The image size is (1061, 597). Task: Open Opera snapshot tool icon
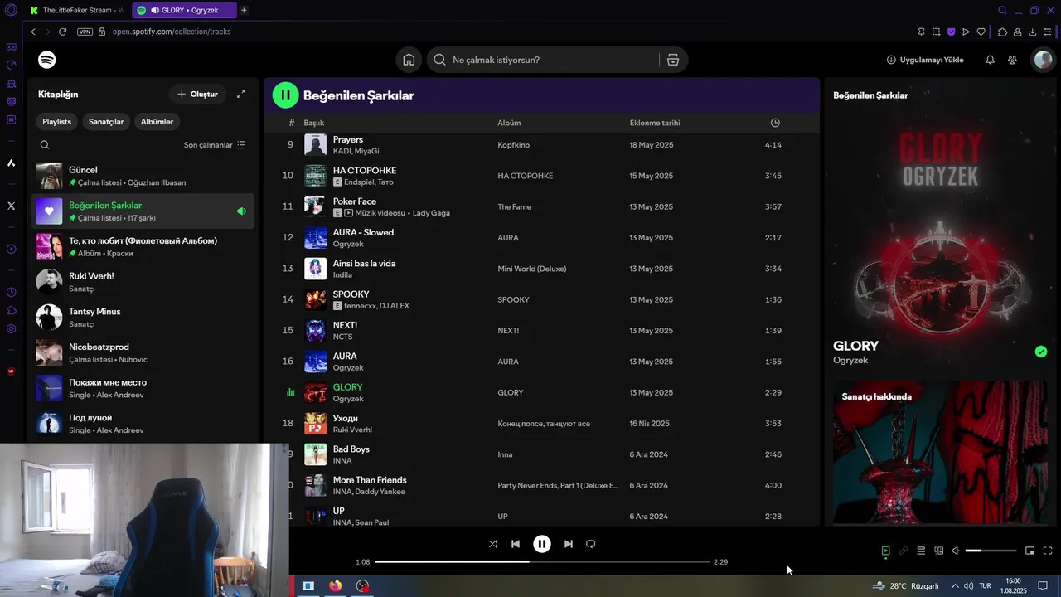pyautogui.click(x=936, y=32)
